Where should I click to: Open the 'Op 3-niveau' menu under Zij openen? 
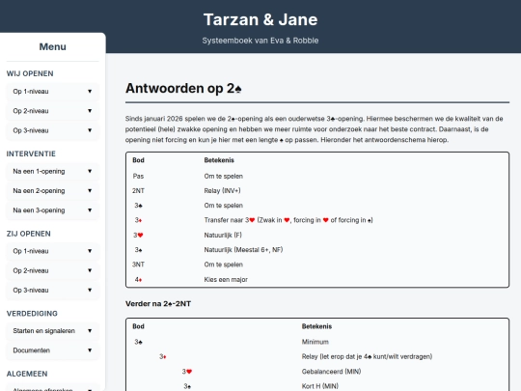52,291
